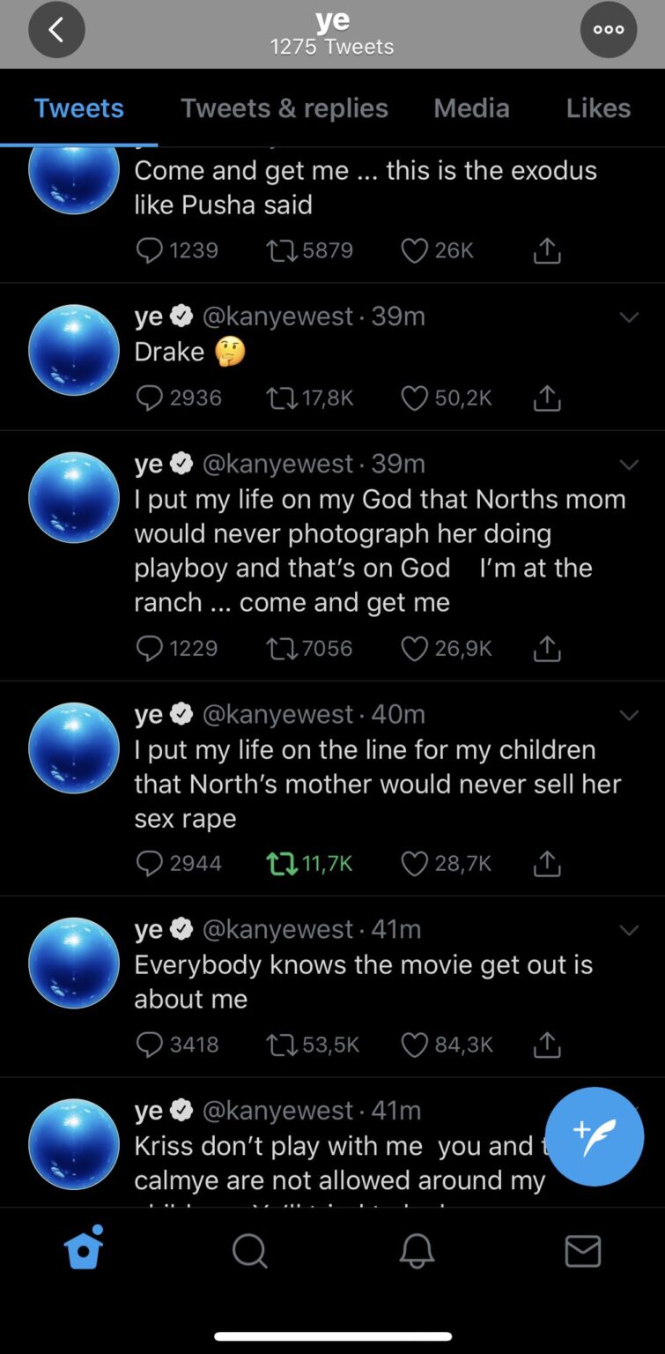Expand chevron menu on "Norths mom" tweet
The height and width of the screenshot is (1354, 665).
click(629, 465)
